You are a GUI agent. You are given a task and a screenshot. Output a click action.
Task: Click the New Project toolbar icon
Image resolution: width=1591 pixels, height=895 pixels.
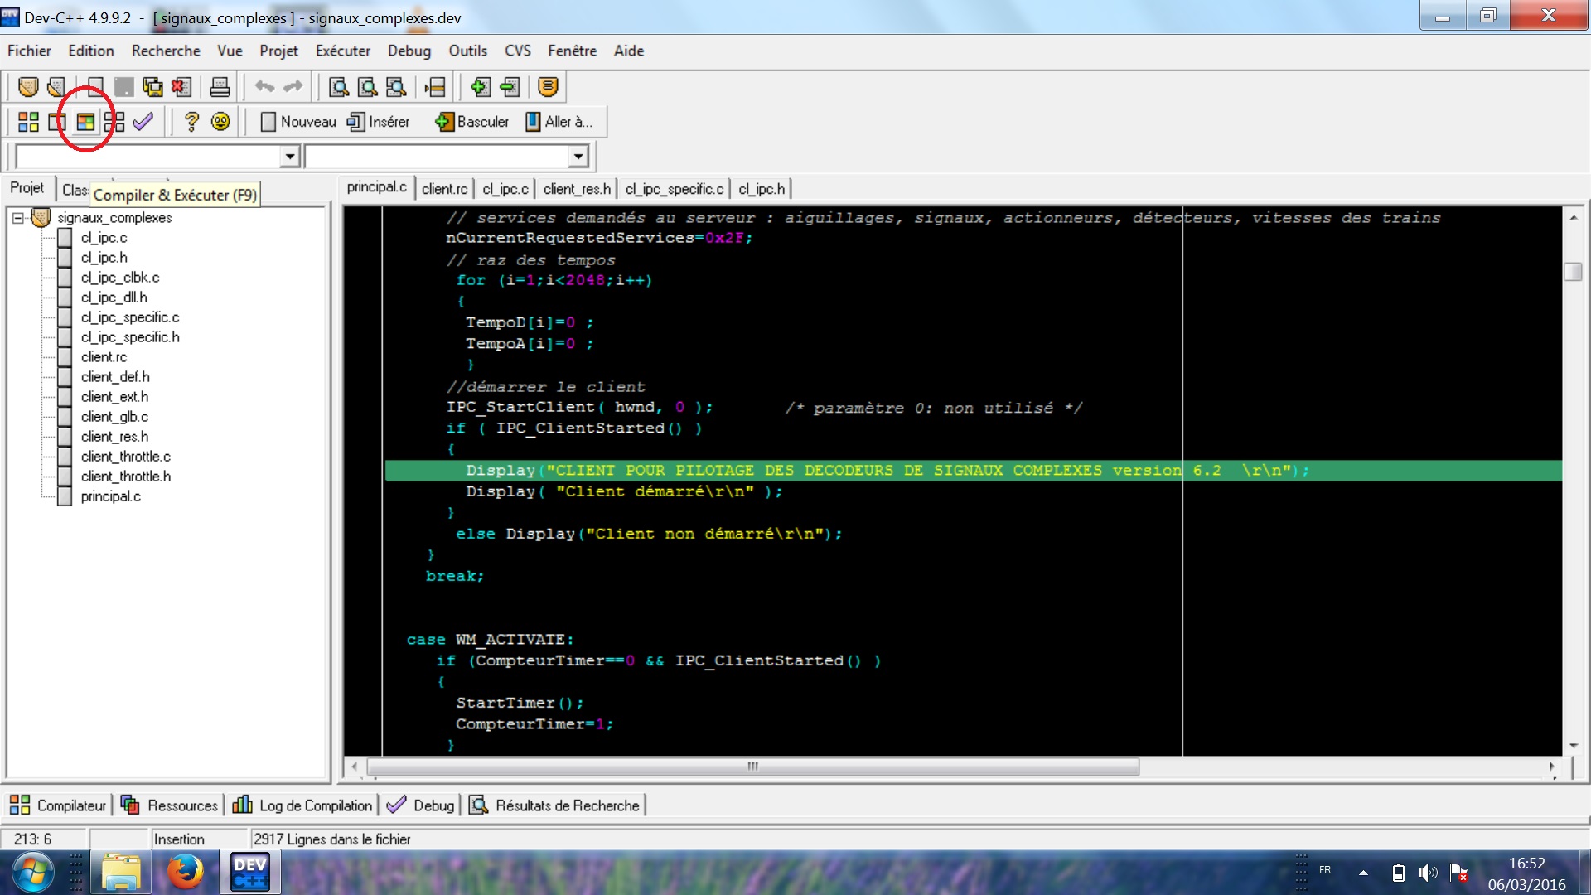[28, 86]
